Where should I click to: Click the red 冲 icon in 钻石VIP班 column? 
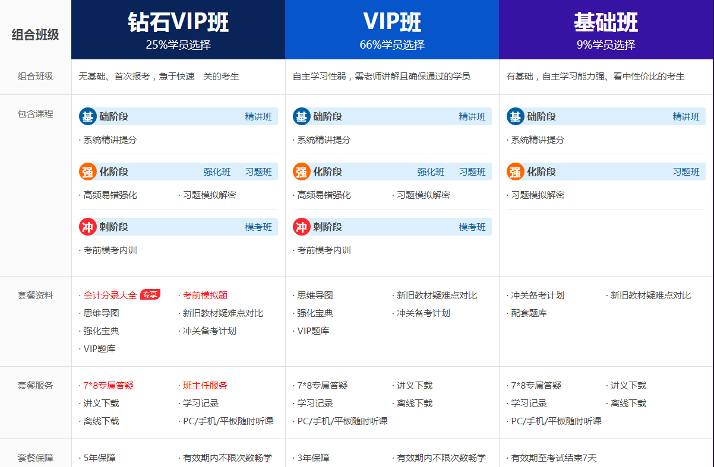point(87,227)
